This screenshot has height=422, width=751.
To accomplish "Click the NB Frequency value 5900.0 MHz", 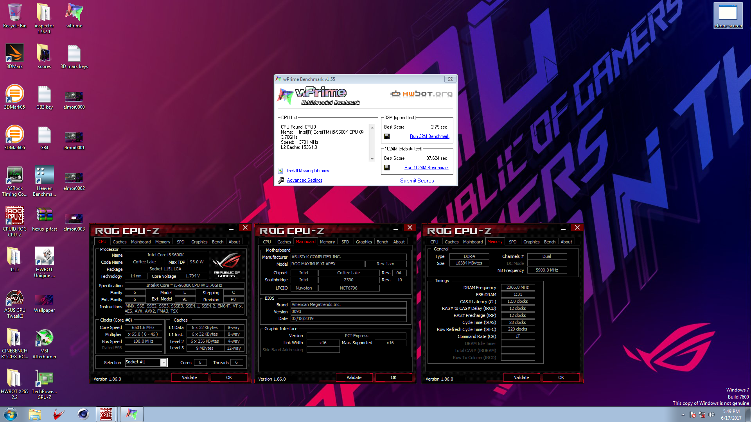I will 547,270.
